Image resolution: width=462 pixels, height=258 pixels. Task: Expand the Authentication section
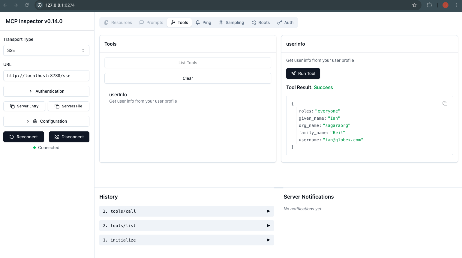[46, 91]
